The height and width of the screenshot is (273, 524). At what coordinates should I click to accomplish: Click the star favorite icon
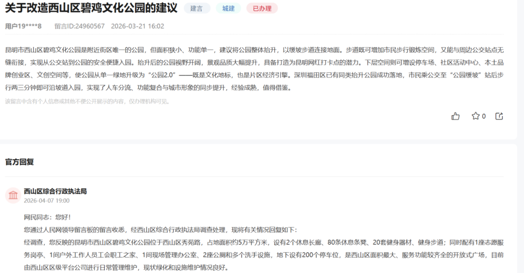[475, 116]
